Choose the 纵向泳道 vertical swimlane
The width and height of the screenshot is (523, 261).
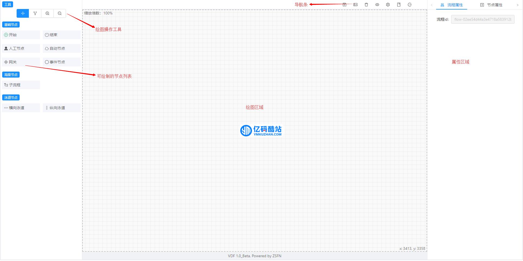tap(62, 108)
